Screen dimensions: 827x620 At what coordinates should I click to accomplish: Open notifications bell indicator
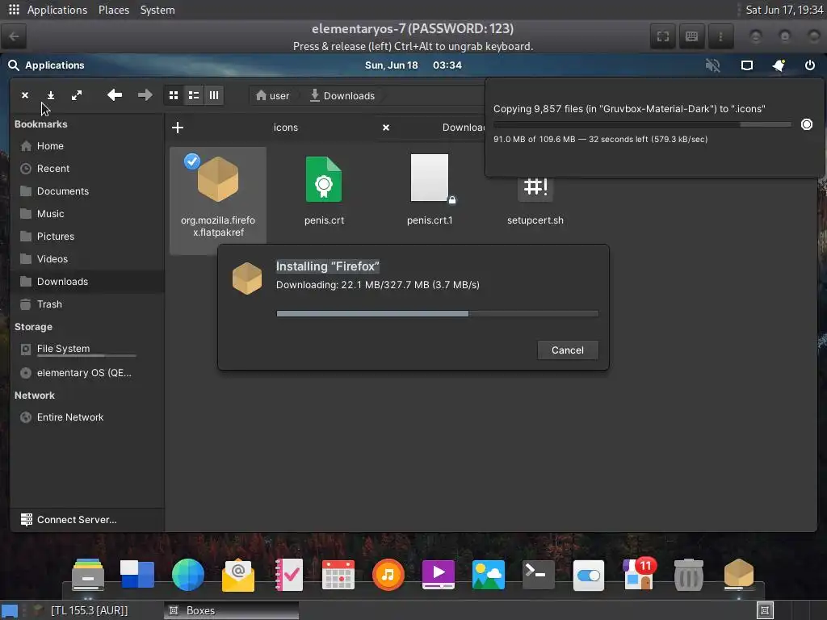click(x=779, y=65)
